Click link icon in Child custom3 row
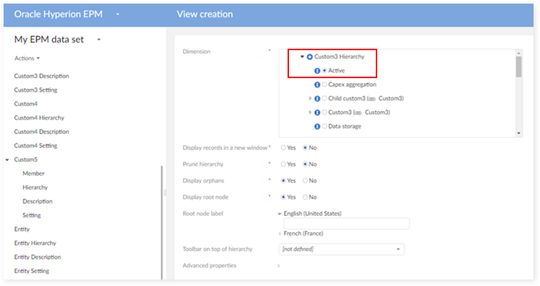This screenshot has width=540, height=286. click(371, 99)
